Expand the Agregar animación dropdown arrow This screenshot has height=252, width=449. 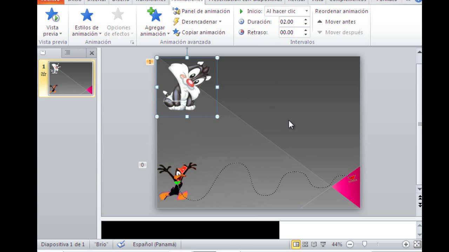point(168,34)
